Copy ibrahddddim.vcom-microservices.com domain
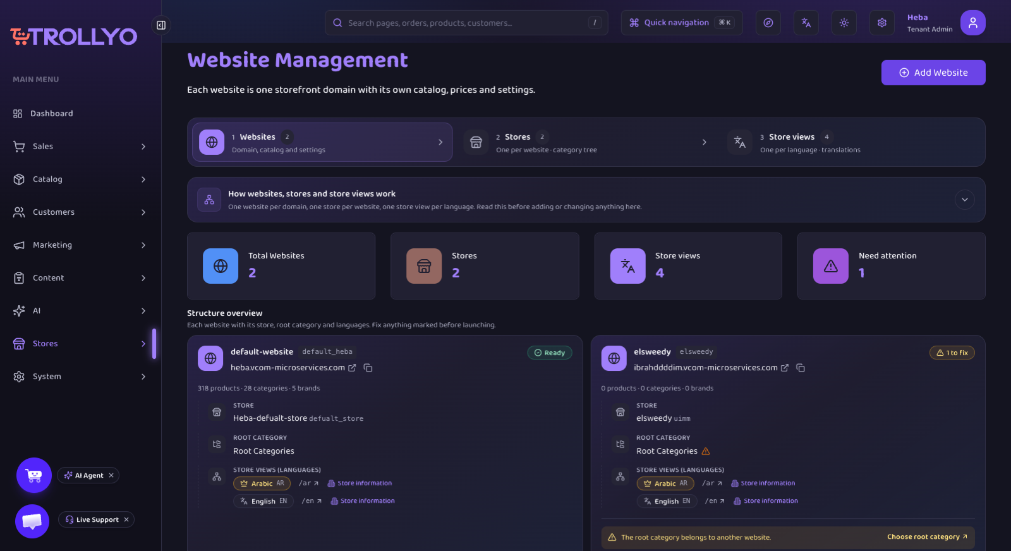Screen dimensions: 1011x551 click(801, 368)
